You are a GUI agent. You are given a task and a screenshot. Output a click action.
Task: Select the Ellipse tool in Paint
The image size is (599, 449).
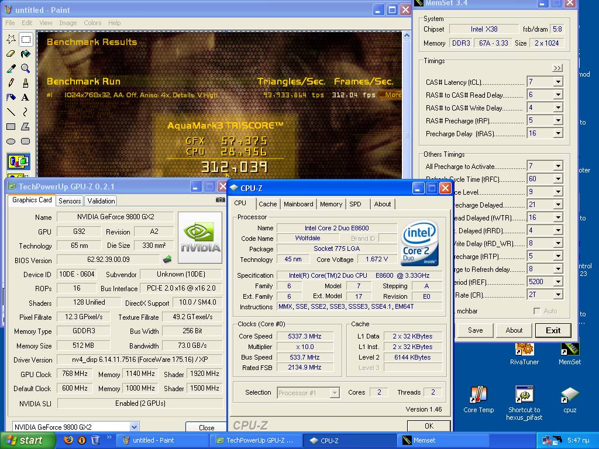tap(11, 141)
